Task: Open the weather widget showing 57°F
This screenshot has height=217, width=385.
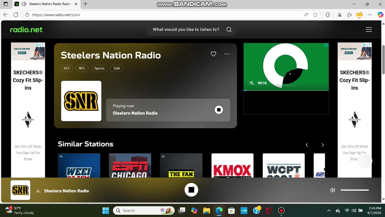Action: tap(20, 210)
